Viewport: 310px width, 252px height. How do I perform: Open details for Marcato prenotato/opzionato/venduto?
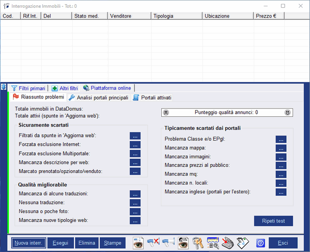pos(135,172)
